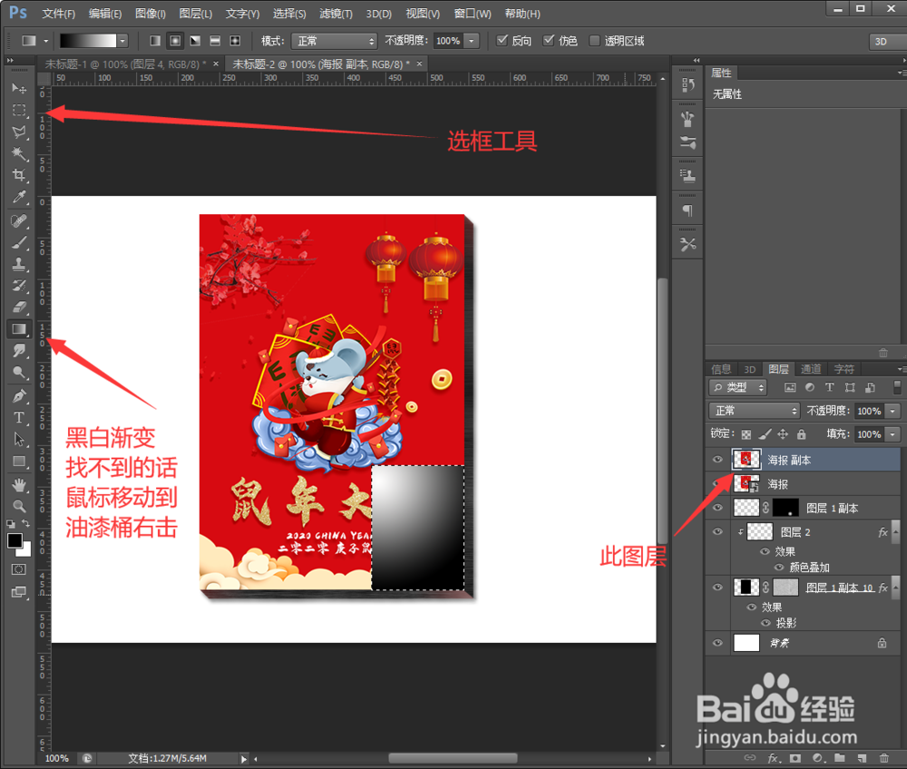Select the Eraser tool

pos(19,307)
